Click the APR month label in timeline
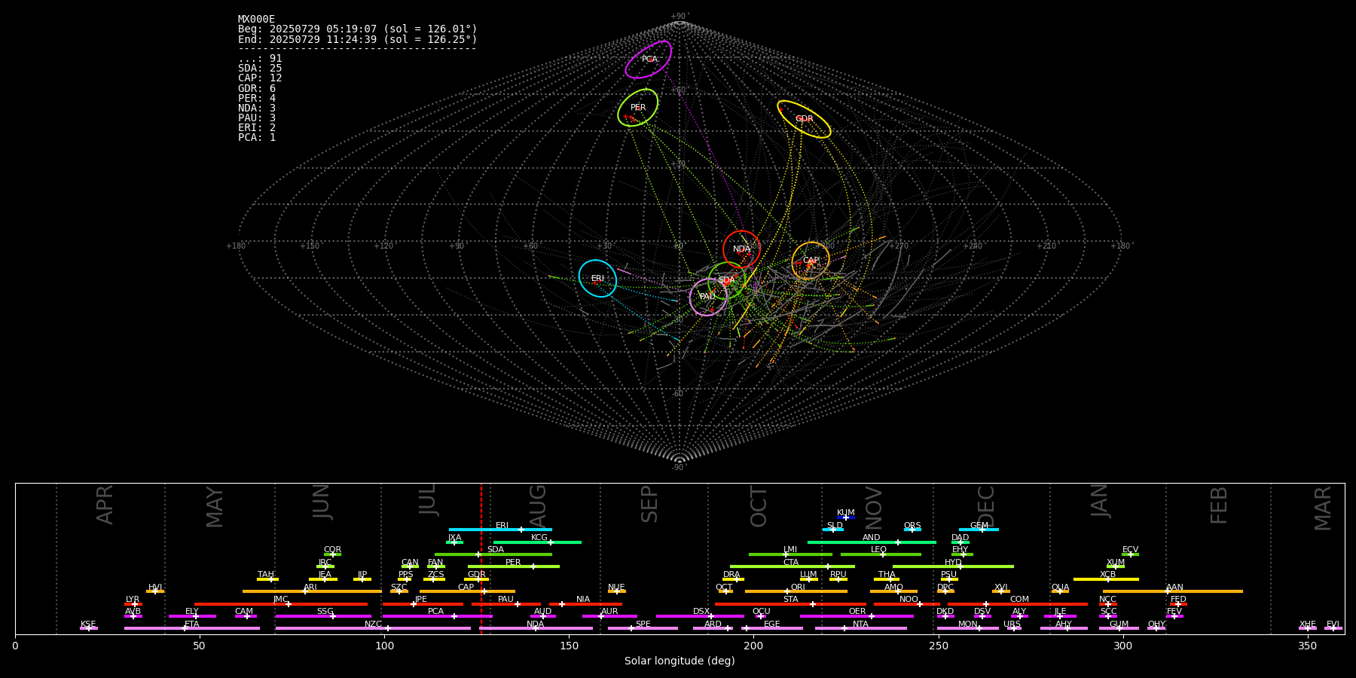1356x678 pixels. [x=105, y=505]
